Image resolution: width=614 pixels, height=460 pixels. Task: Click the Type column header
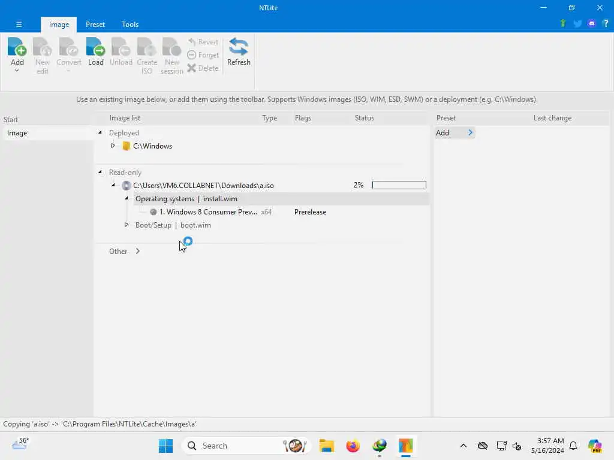point(269,118)
